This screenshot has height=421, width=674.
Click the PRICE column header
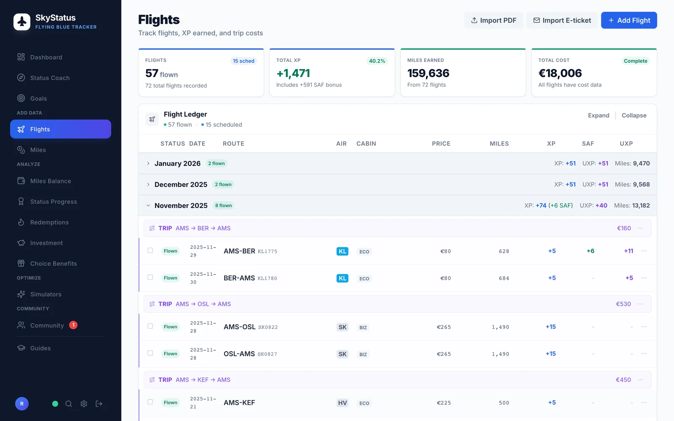[441, 144]
